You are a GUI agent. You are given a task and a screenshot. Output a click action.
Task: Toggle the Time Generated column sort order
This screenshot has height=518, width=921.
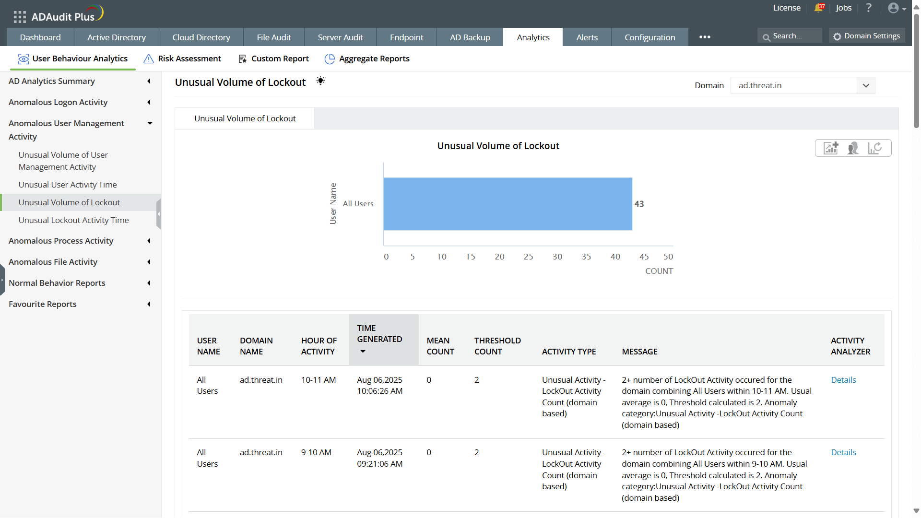(x=362, y=352)
